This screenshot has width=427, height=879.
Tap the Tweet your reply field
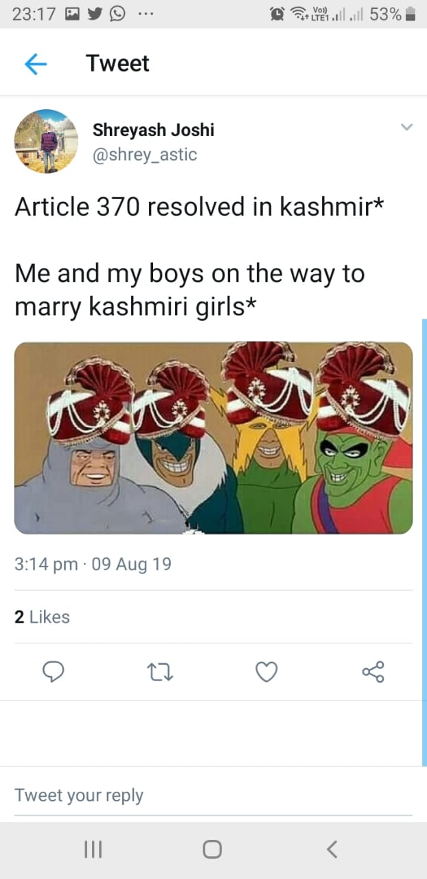(x=213, y=795)
